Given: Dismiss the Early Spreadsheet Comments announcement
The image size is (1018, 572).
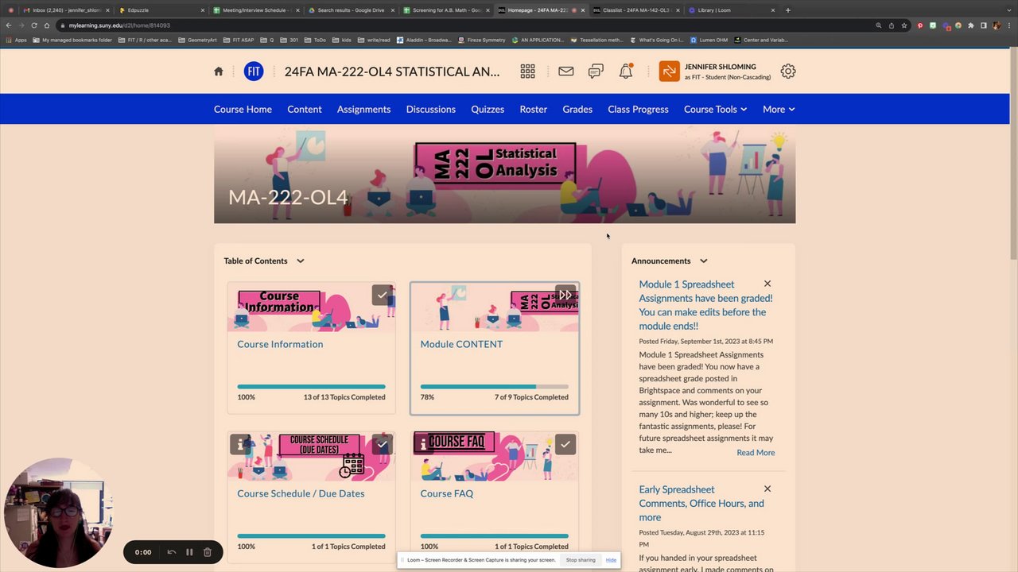Looking at the screenshot, I should (x=767, y=489).
